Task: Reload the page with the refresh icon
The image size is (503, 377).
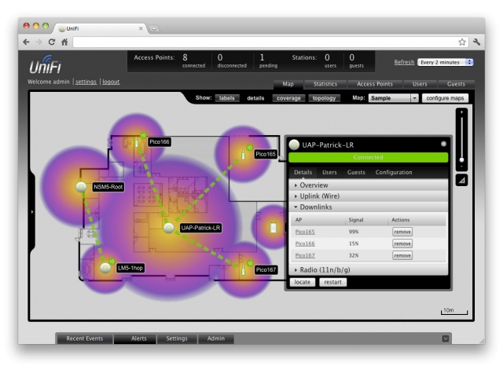Action: coord(51,42)
